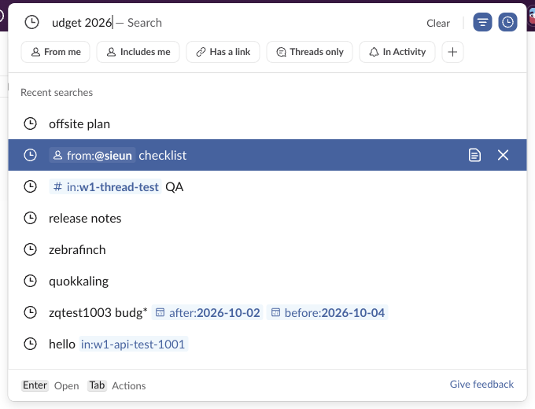
Task: Toggle the 'Threads only' filter
Action: pos(309,52)
